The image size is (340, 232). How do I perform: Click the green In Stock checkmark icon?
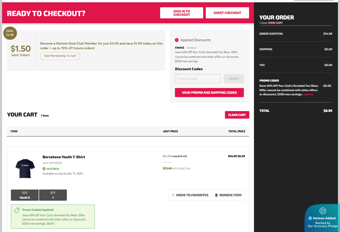pos(44,169)
